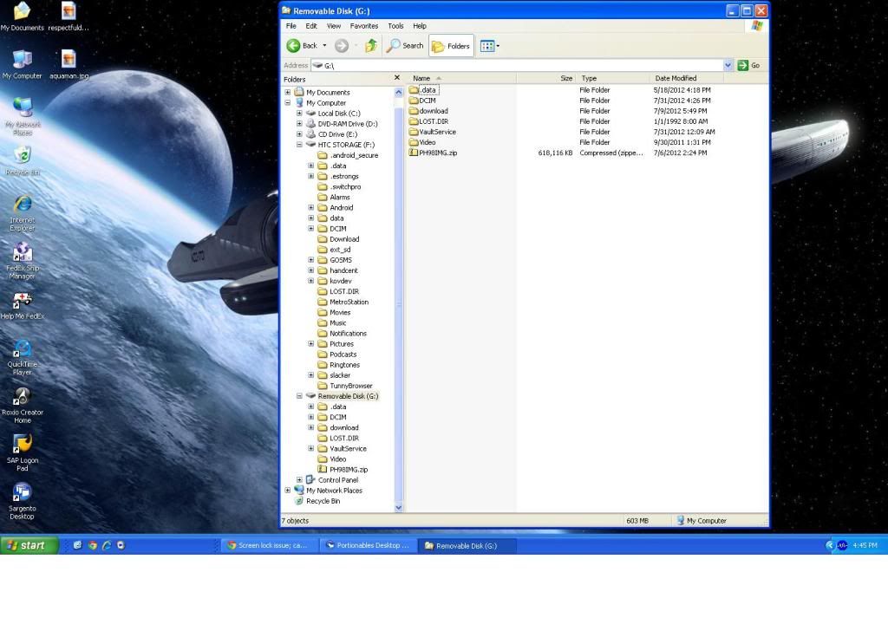Open the Recycle Bin desktop icon
888x631 pixels.
coord(23,156)
